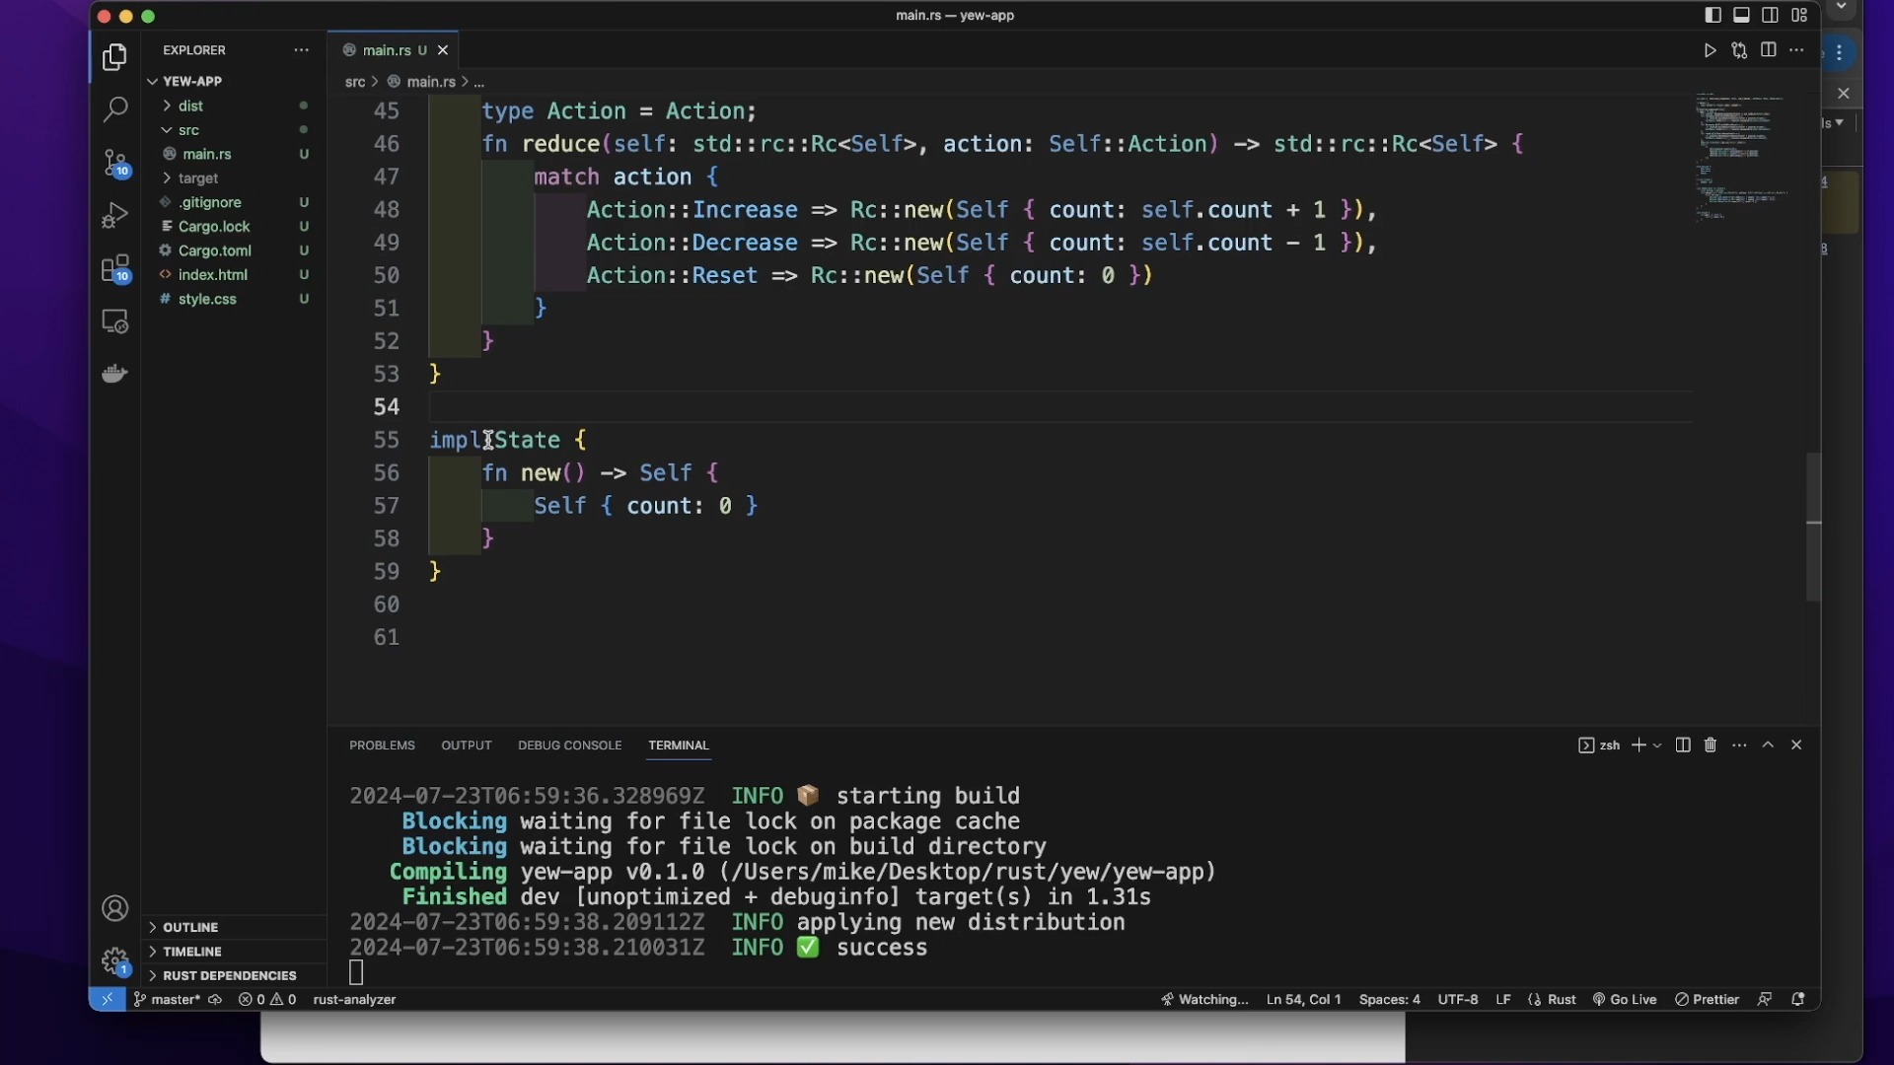Kill terminal with the trash icon
Viewport: 1894px width, 1065px height.
1711,745
